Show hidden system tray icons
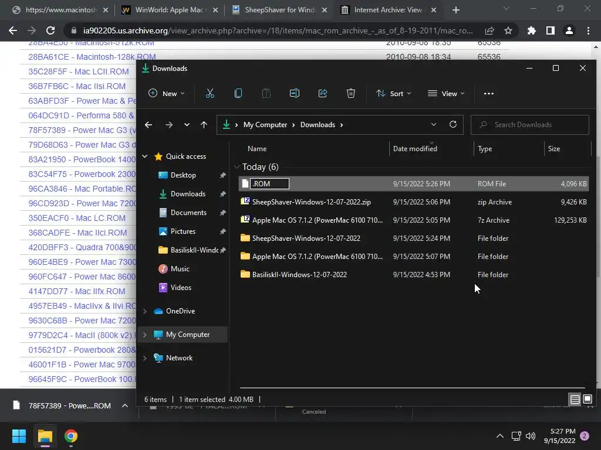Screen dimensions: 601x450 click(x=500, y=436)
